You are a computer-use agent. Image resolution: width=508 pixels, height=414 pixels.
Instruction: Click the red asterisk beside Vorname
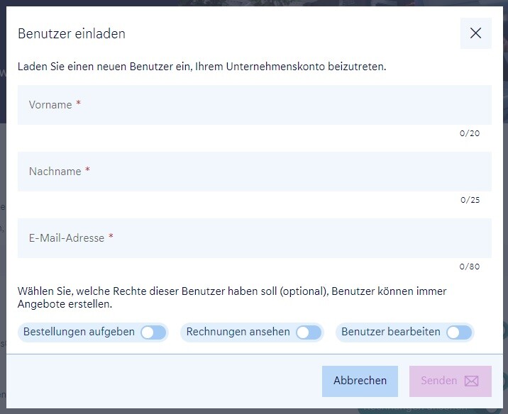(x=79, y=104)
